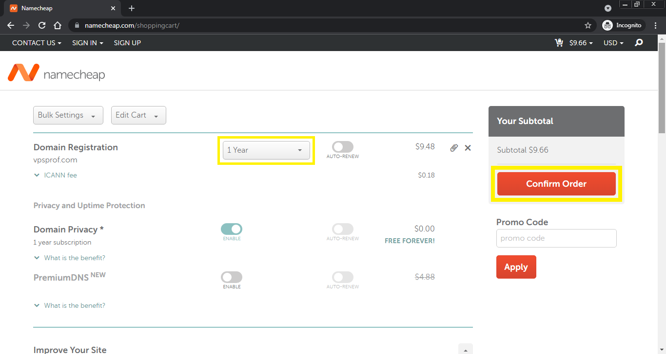Collapse the Improve Your Site section
The height and width of the screenshot is (354, 666).
465,350
